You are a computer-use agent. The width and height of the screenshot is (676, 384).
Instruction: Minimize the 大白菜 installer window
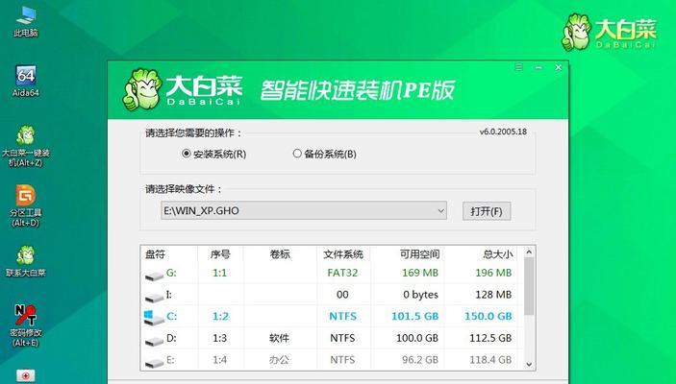(x=538, y=67)
